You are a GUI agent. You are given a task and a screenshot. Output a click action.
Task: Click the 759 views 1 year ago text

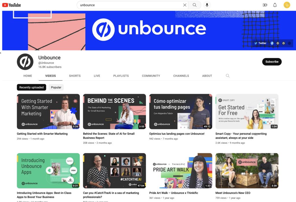tap(228, 198)
